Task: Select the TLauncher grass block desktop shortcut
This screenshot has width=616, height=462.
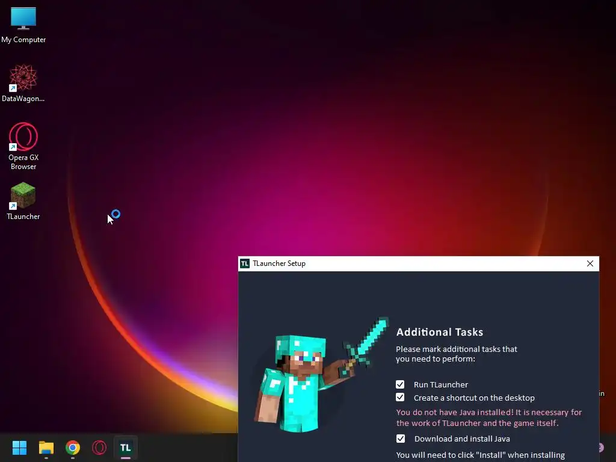Action: [x=23, y=201]
